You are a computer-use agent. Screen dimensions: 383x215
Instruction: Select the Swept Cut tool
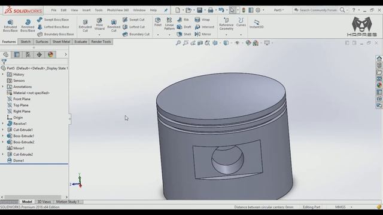pos(133,20)
